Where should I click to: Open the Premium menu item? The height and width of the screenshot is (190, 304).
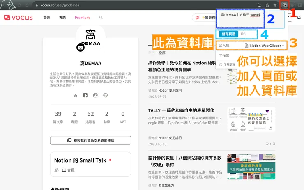point(82,18)
